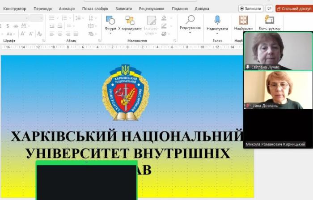Screen dimensions: 313x200
Task: Open Рецензування tab
Action: click(152, 9)
